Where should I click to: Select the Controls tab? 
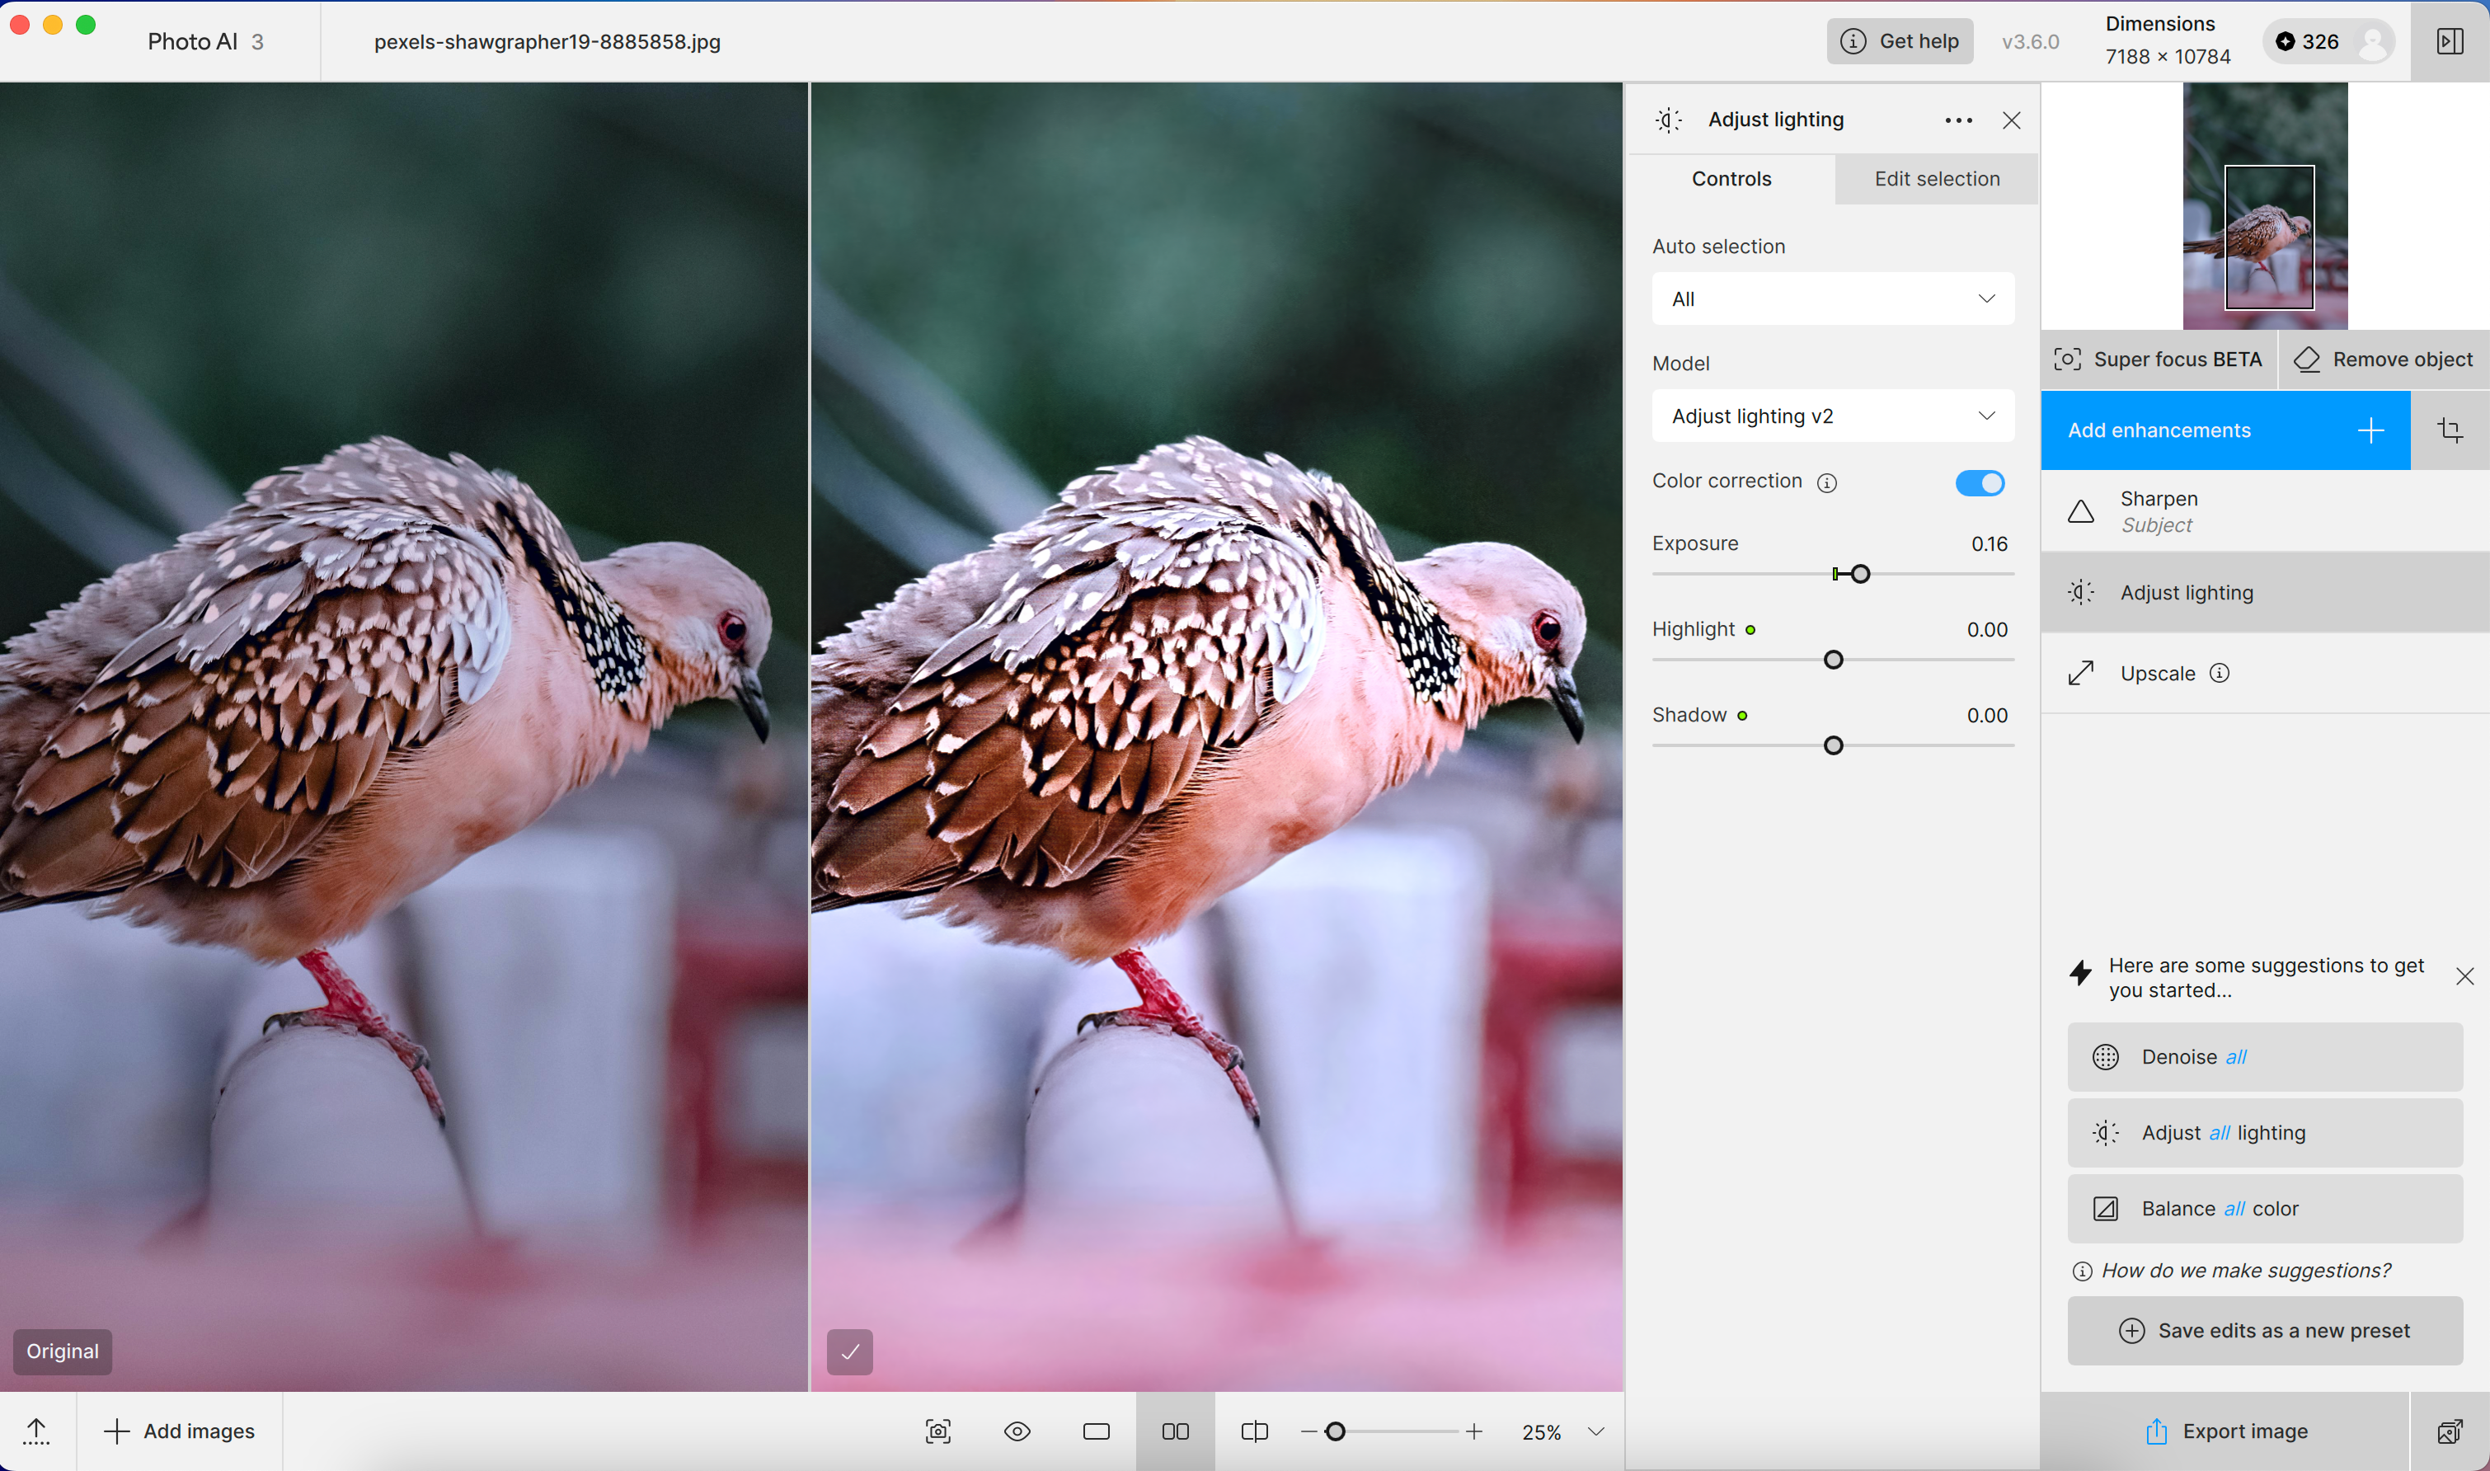(x=1731, y=178)
